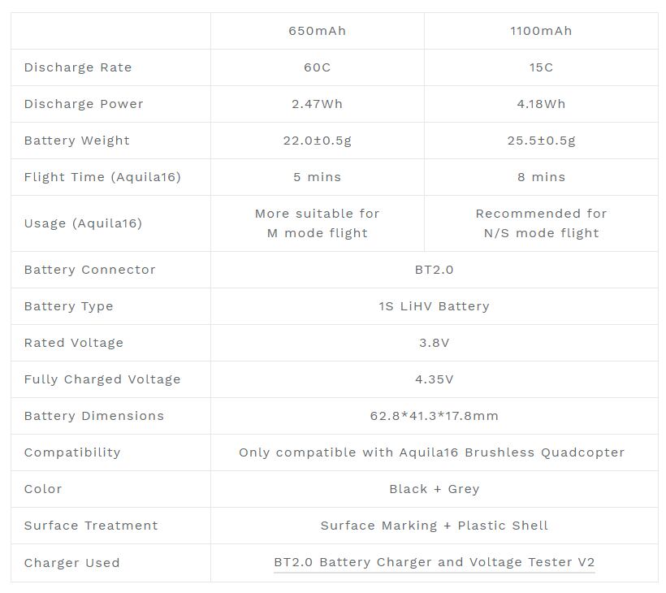666x593 pixels.
Task: Select the "More suitable for M mode flight" cell
Action: pyautogui.click(x=317, y=223)
